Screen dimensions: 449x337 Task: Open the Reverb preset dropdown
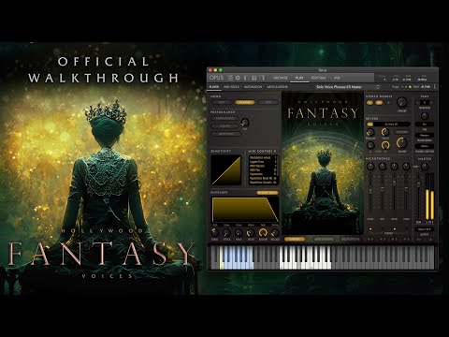coord(392,125)
